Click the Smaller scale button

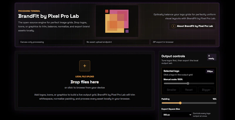click(172, 90)
